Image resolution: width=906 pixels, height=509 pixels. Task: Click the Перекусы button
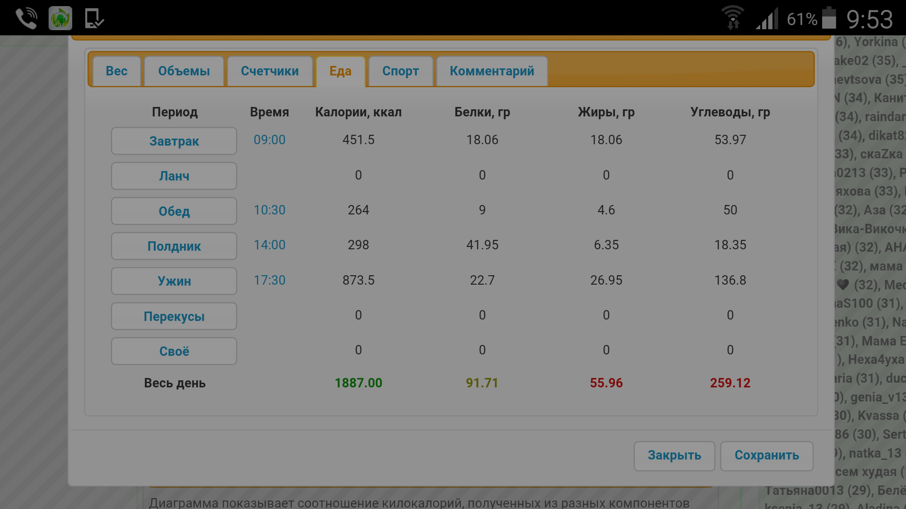click(x=174, y=316)
